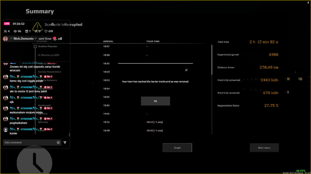Image resolution: width=311 pixels, height=174 pixels.
Task: Click No.1 badge above 'pogłaskałam' message
Action: (x=48, y=119)
